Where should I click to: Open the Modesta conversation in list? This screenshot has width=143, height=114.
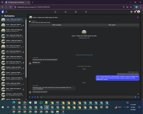(13, 68)
